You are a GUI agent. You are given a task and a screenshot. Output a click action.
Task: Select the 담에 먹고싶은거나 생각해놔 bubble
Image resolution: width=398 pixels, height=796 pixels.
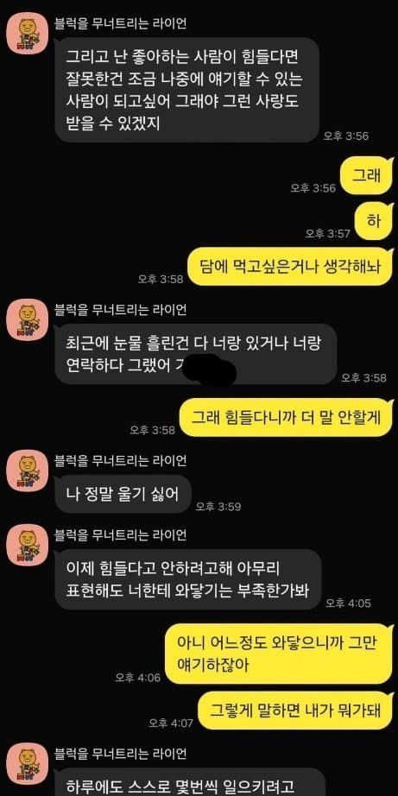290,267
